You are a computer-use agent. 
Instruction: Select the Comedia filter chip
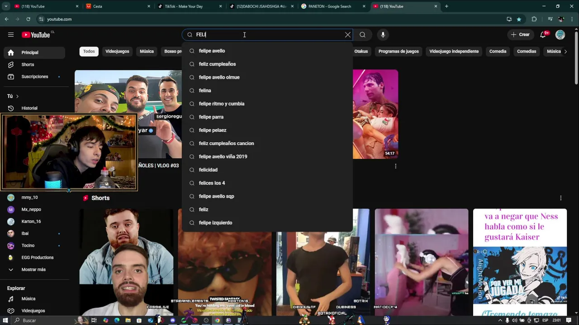tap(498, 51)
